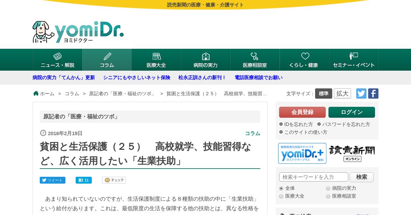Open the コラム nav tab
Image resolution: width=411 pixels, height=215 pixels.
point(107,60)
